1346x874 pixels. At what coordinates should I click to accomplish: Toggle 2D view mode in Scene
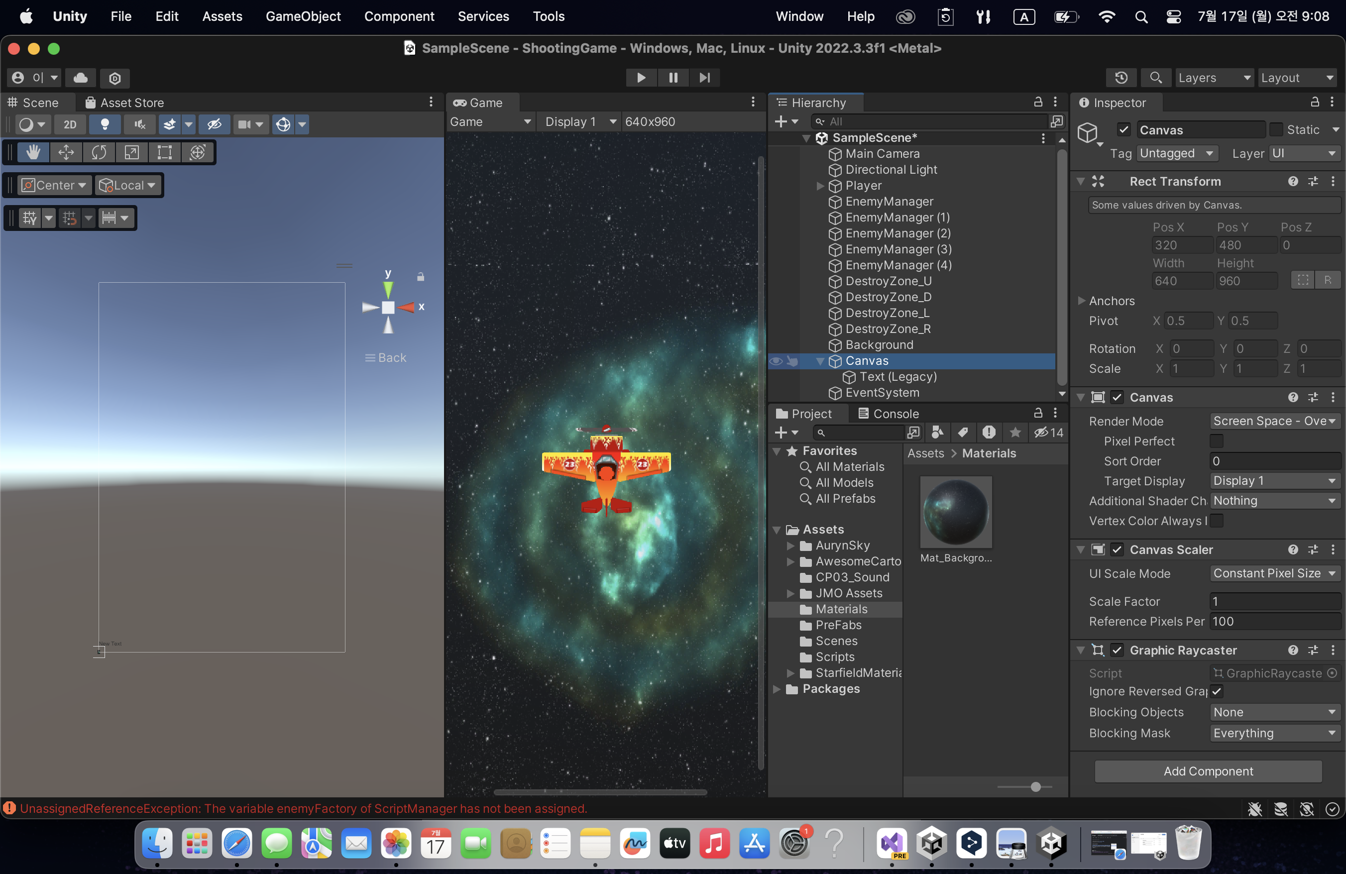point(70,124)
